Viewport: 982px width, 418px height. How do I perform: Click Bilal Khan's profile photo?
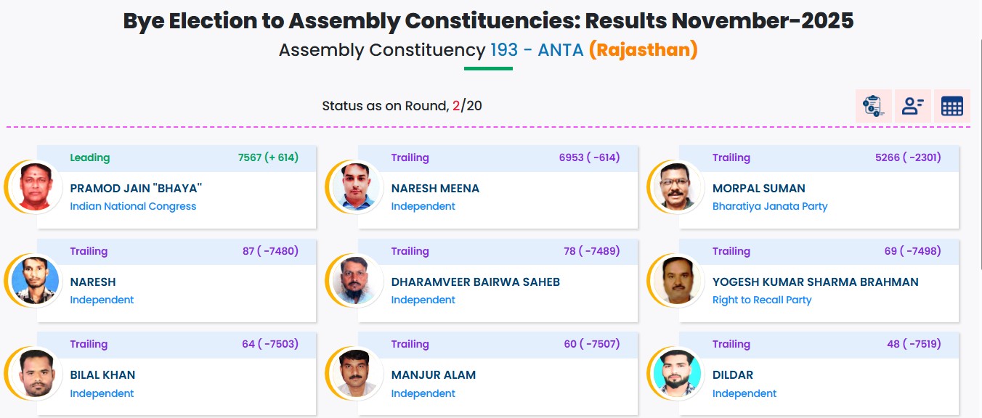(36, 373)
